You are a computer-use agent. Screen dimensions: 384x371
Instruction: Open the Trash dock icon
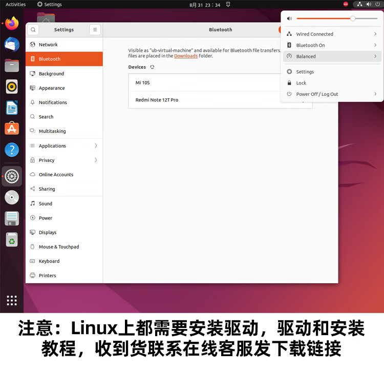coord(12,239)
